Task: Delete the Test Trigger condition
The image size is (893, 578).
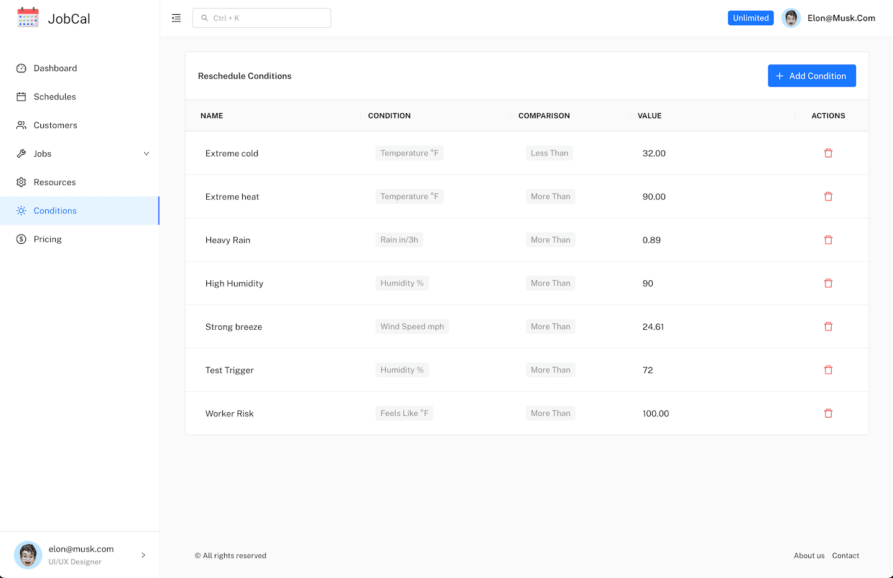Action: tap(828, 369)
